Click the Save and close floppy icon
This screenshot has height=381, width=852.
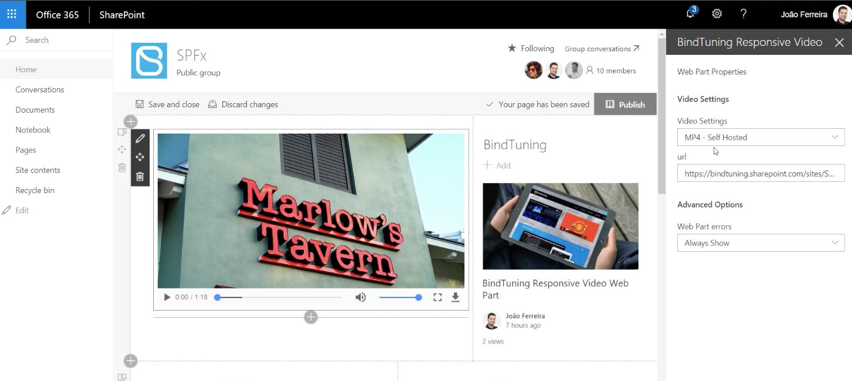point(140,104)
